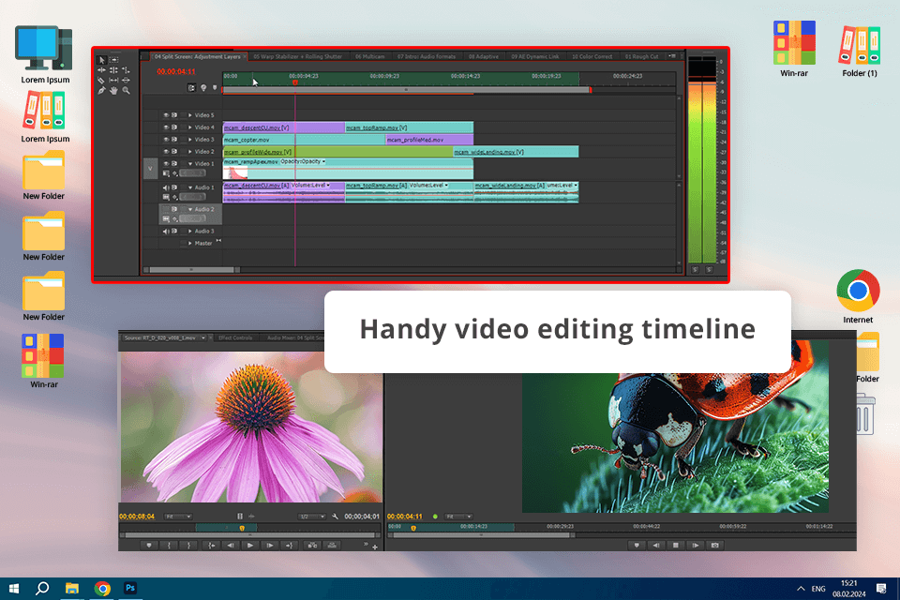Click Overwrite button in Source monitor

click(332, 546)
